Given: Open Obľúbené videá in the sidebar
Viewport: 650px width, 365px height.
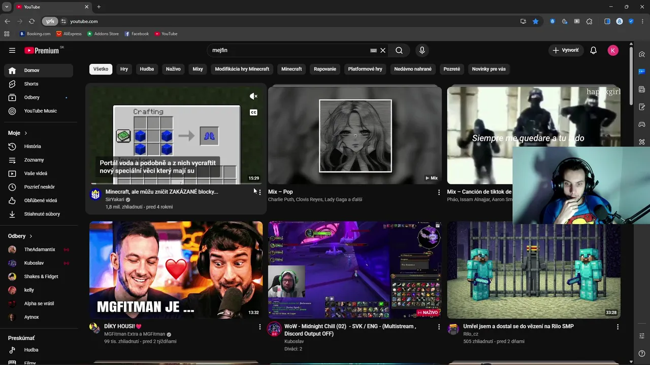Looking at the screenshot, I should coord(39,200).
